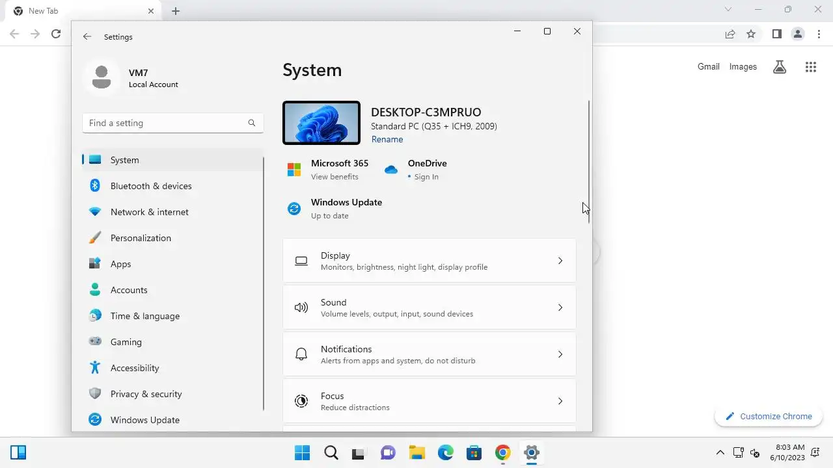833x468 pixels.
Task: Click the Microsoft 365 logo icon
Action: [294, 170]
